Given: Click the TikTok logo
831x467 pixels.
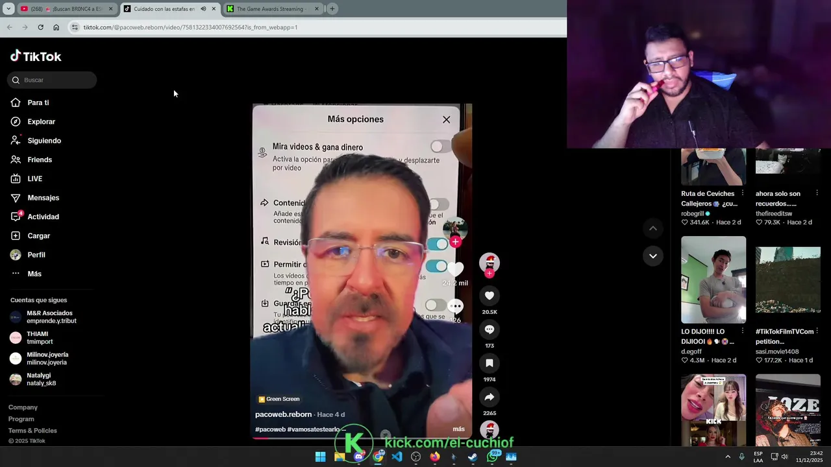Looking at the screenshot, I should coord(36,56).
